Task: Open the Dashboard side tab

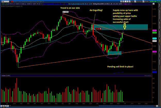Action: click(x=159, y=49)
